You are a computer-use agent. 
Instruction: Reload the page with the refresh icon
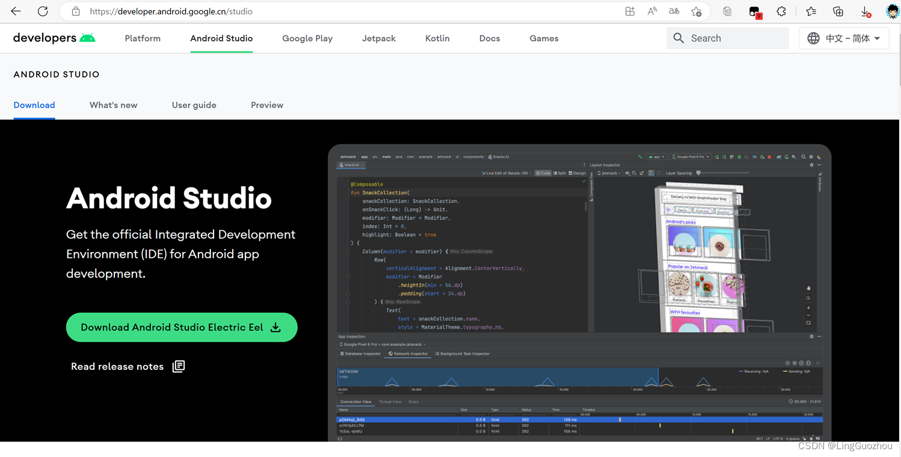(x=43, y=11)
